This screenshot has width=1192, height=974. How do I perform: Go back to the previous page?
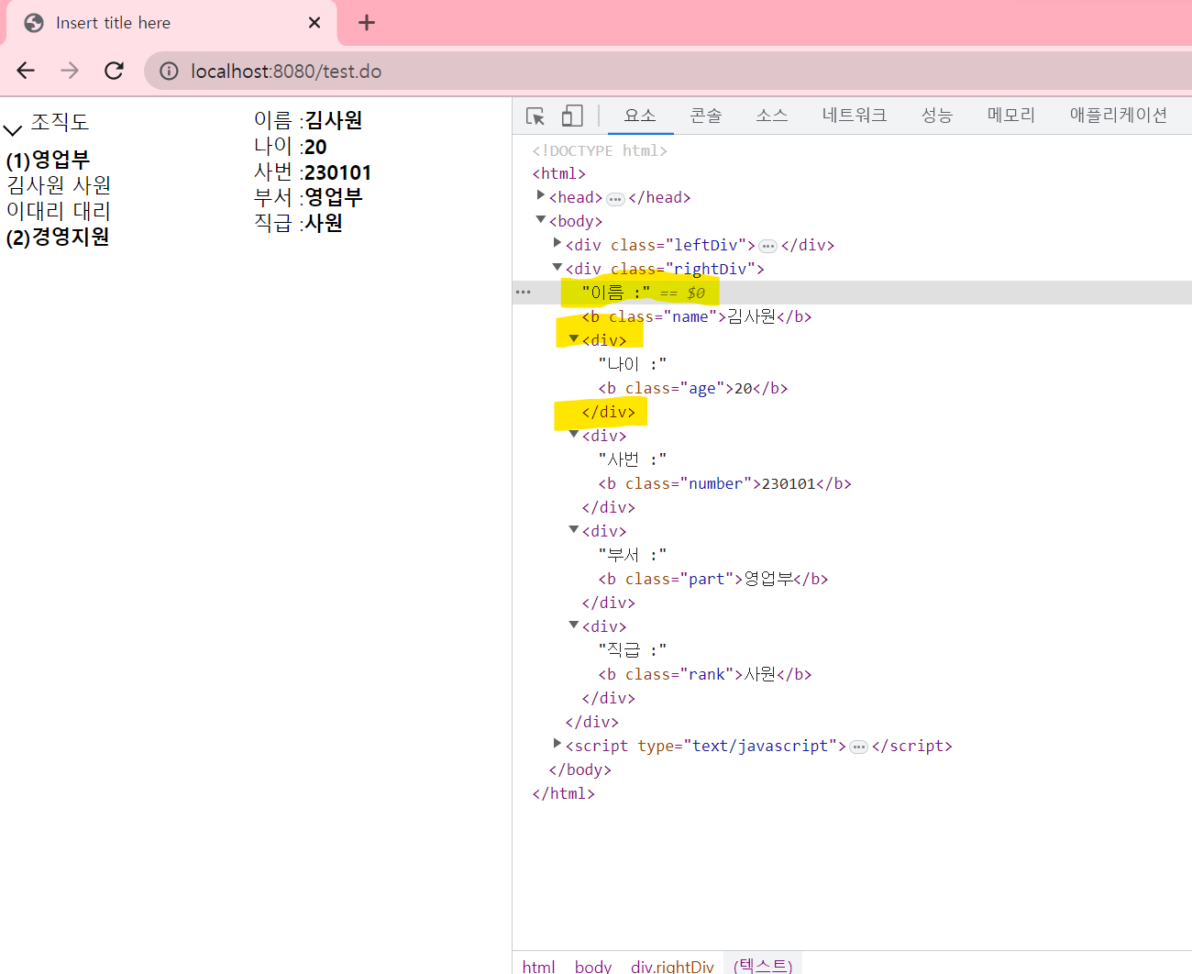(x=26, y=71)
